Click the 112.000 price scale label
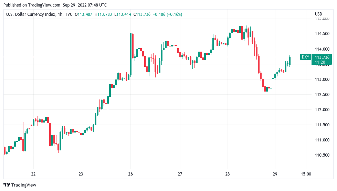Image resolution: width=337 pixels, height=191 pixels. [x=322, y=109]
